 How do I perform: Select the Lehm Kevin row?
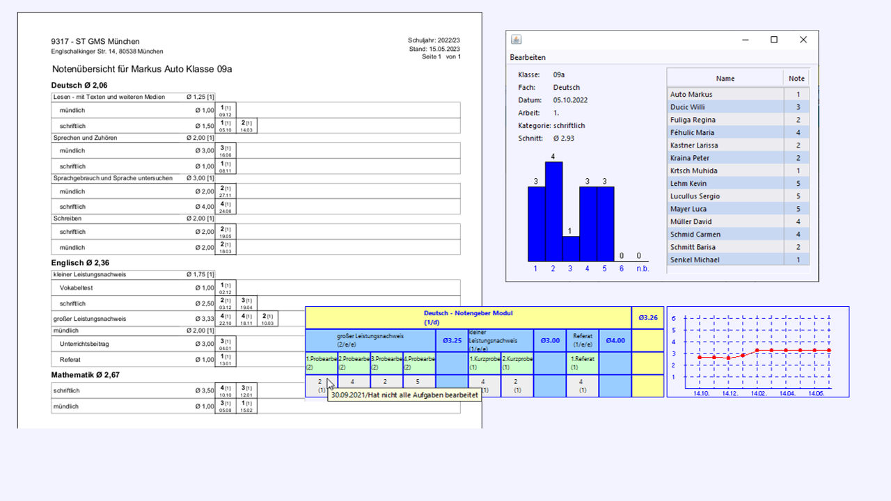(x=739, y=184)
